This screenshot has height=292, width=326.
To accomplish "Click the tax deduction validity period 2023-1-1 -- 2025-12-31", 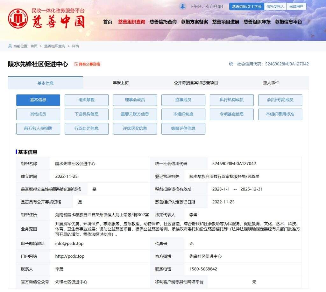I will click(237, 189).
